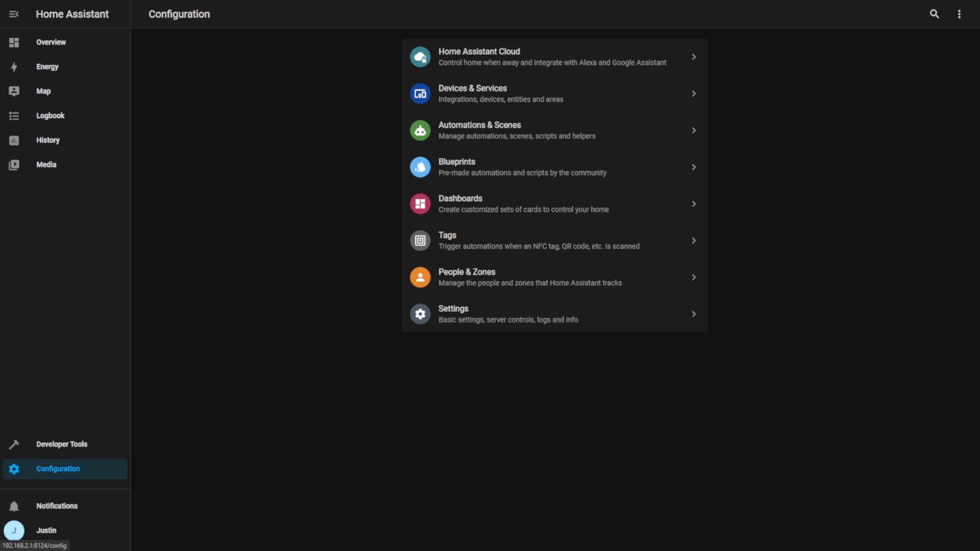Click the History chart icon
Viewport: 980px width, 551px height.
14,140
